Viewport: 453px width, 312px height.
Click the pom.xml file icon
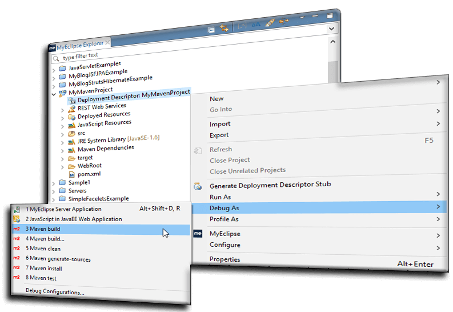pos(71,174)
